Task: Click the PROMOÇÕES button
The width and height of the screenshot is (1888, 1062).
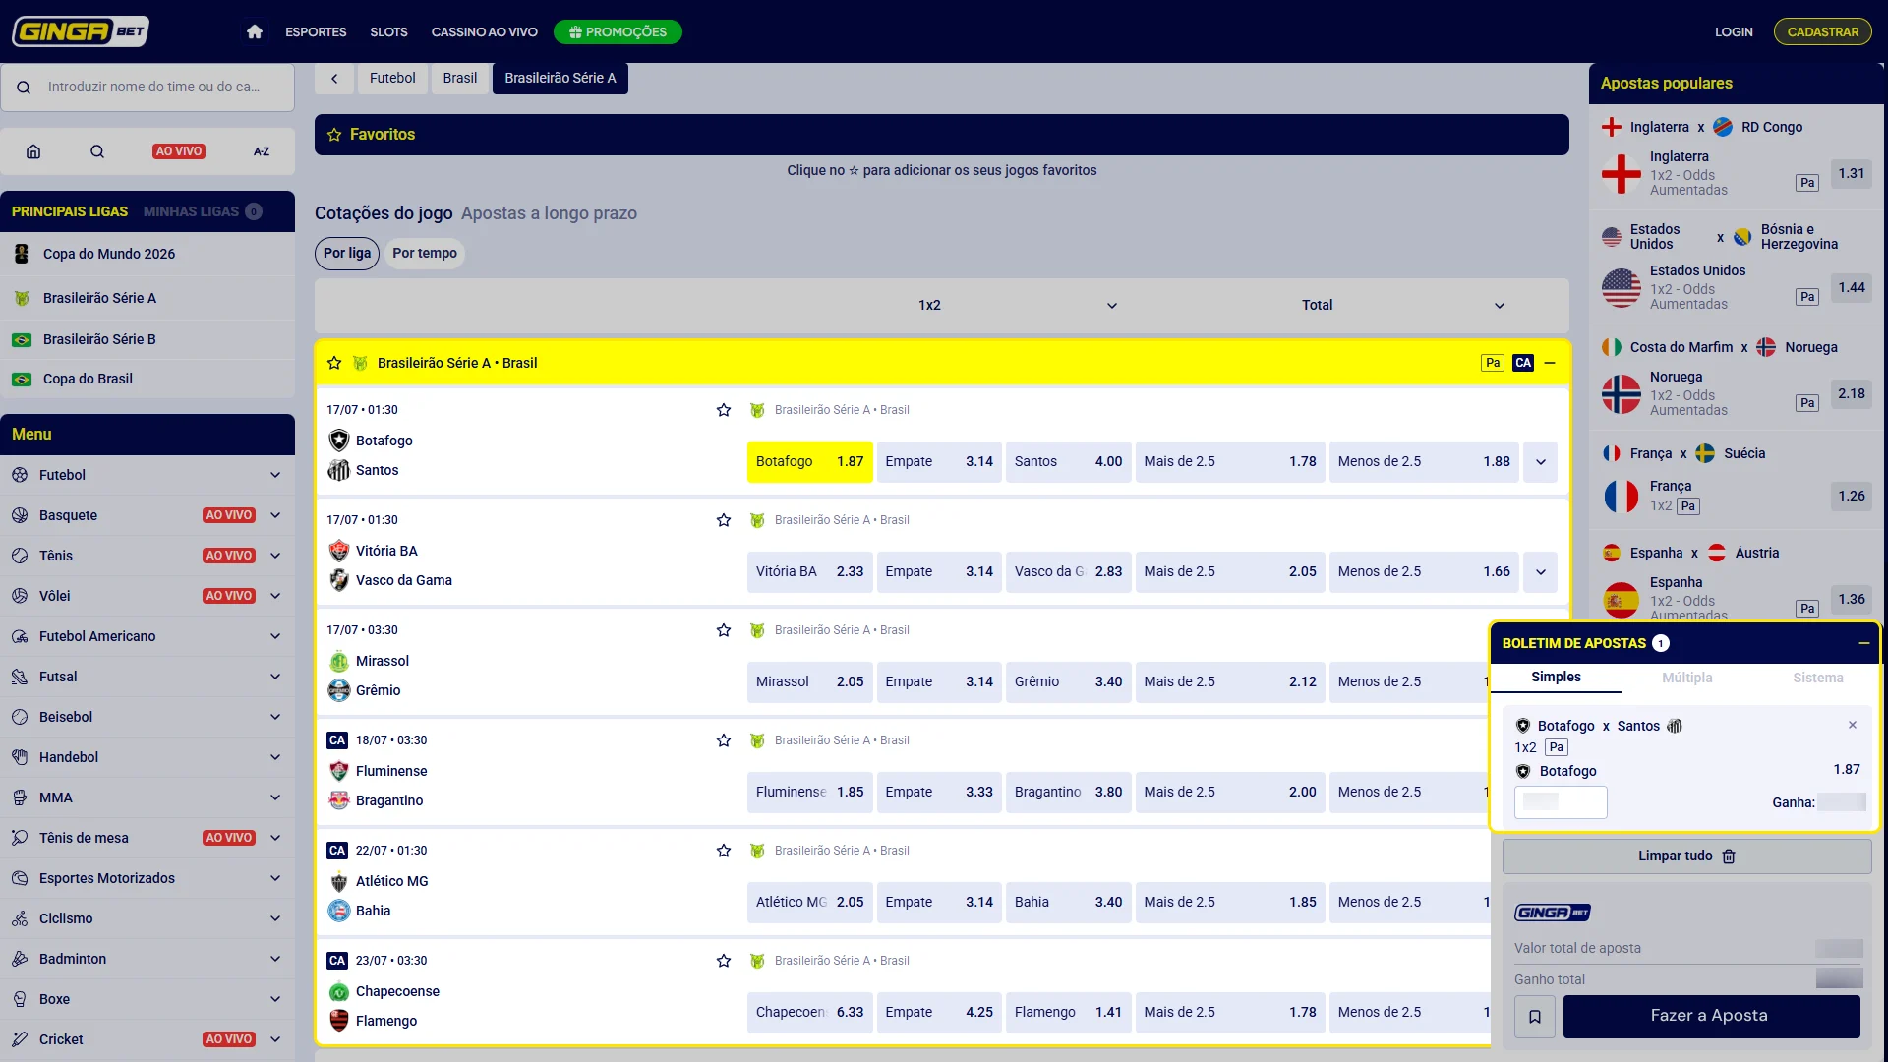Action: (x=618, y=31)
